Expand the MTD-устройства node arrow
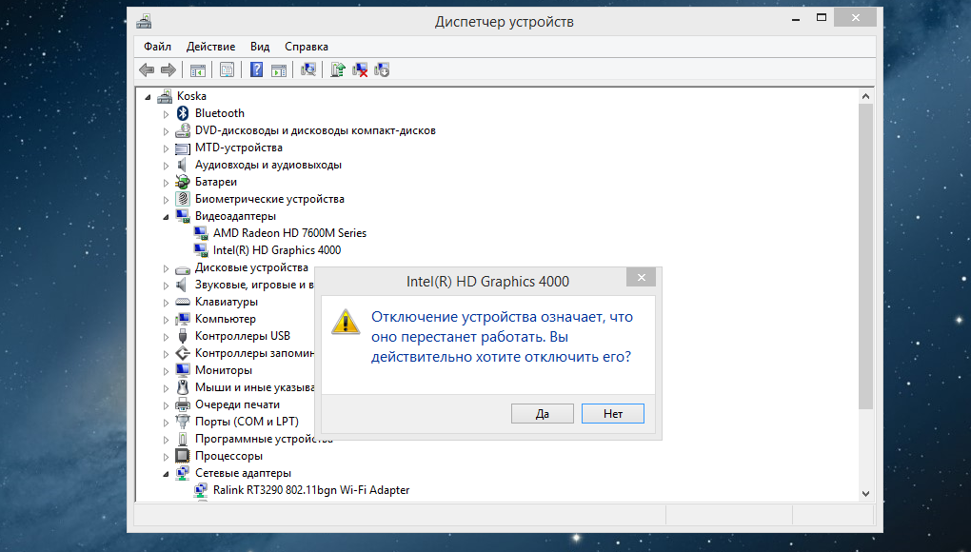 166,148
